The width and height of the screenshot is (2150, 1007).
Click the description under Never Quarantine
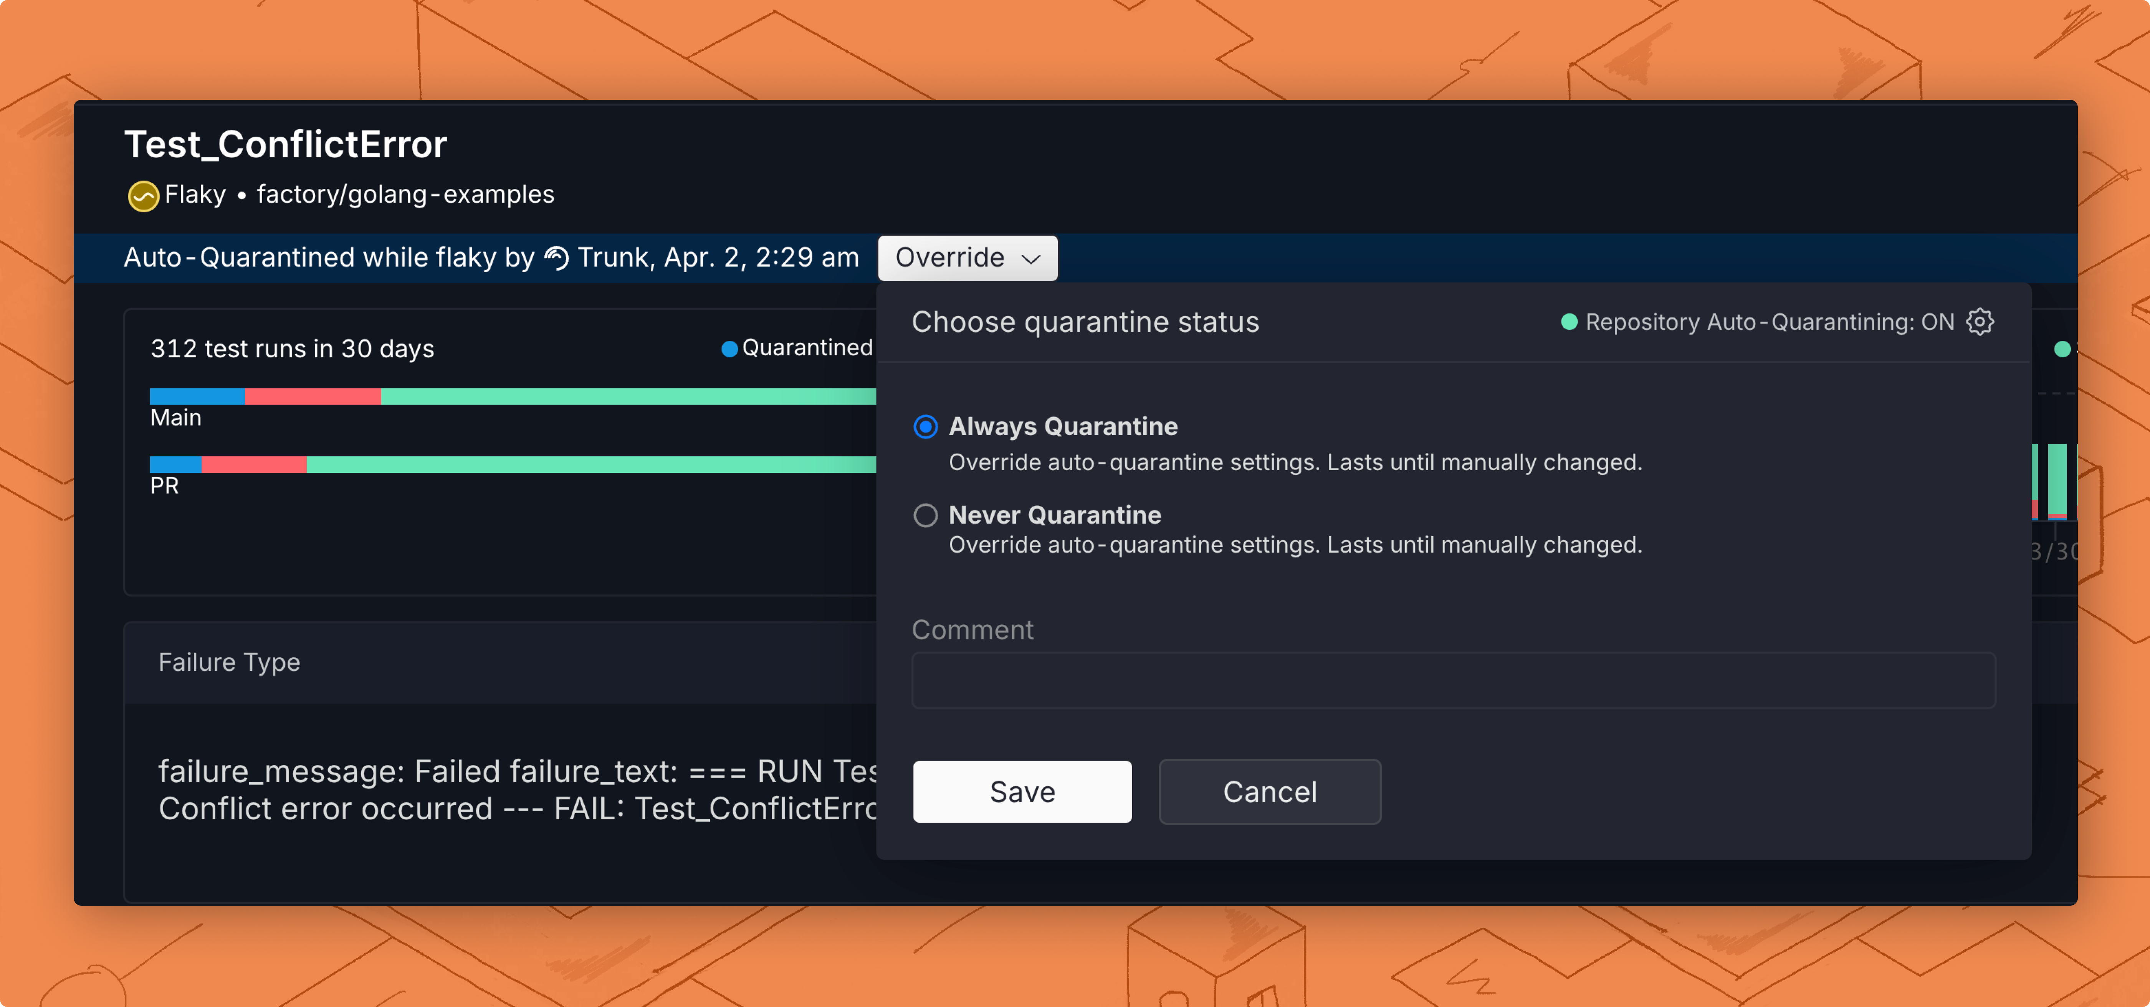1295,545
